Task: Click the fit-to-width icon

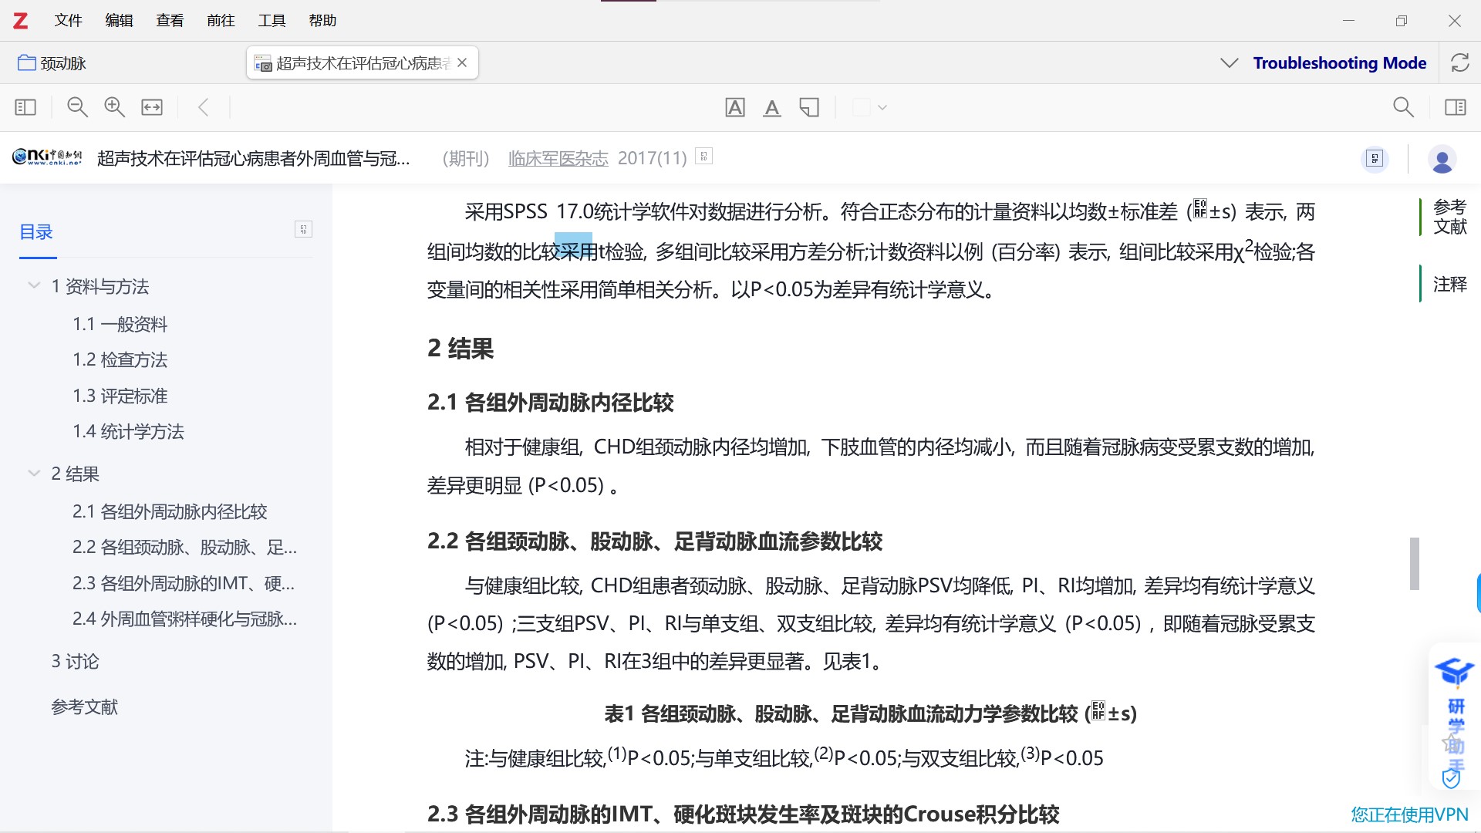Action: [x=152, y=107]
